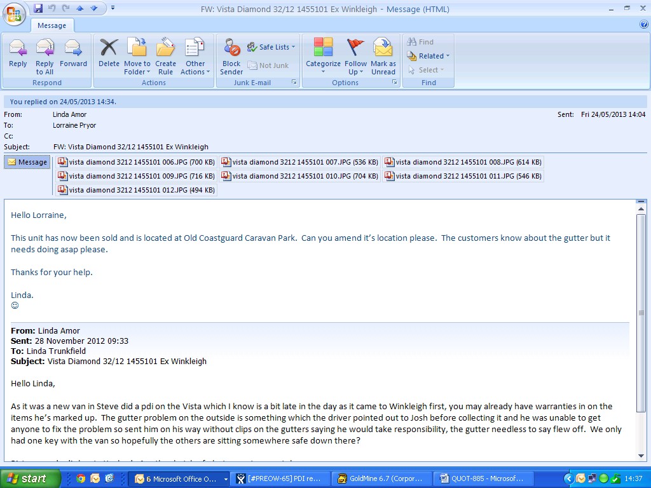Click message scrollbar down arrow
The height and width of the screenshot is (488, 651).
tap(641, 456)
